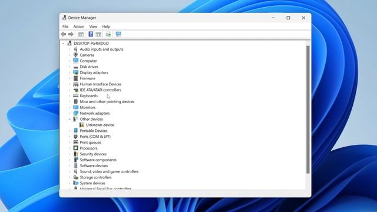Click the vertical scrollbar thumb in device list

tap(307, 110)
